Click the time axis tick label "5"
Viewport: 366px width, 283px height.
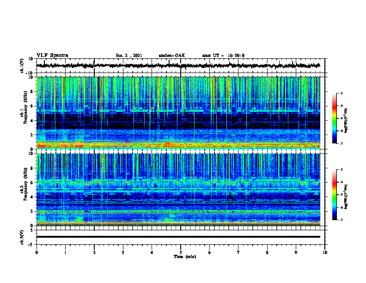pyautogui.click(x=181, y=252)
